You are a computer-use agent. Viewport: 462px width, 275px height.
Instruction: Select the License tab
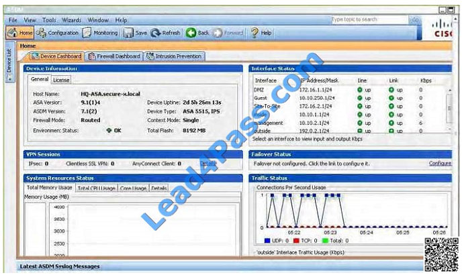pyautogui.click(x=61, y=80)
